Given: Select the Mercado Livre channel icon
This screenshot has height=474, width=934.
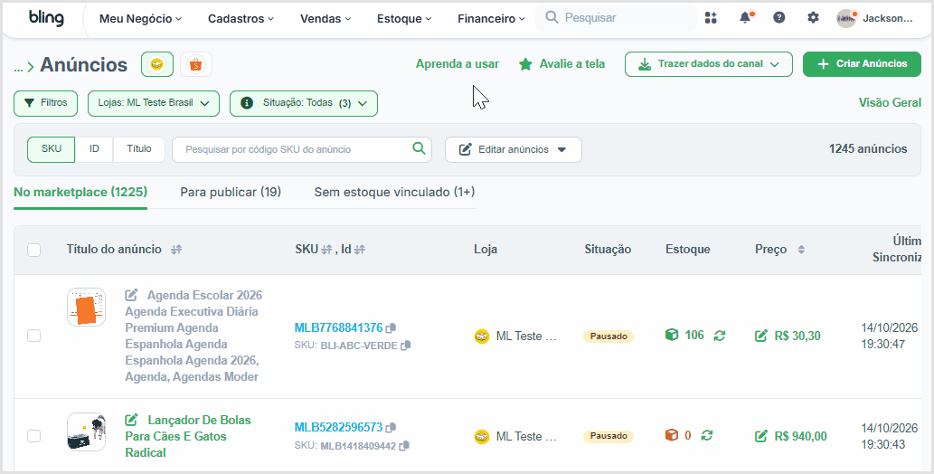Looking at the screenshot, I should tap(157, 64).
